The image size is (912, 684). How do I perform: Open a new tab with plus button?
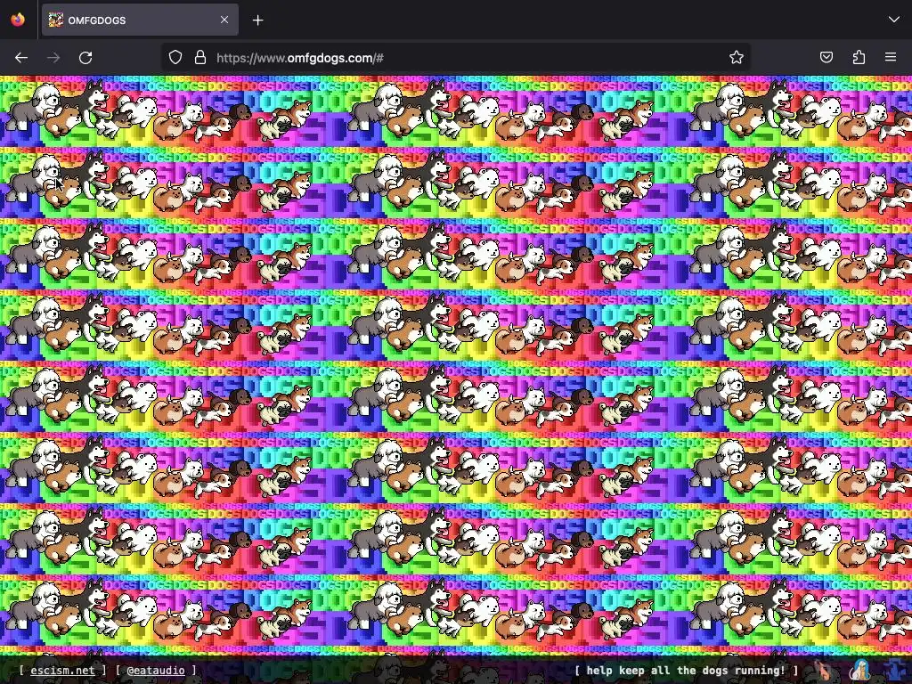tap(257, 20)
